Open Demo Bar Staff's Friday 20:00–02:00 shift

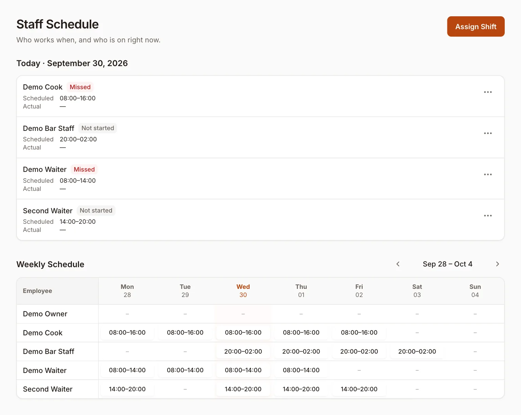pos(359,352)
